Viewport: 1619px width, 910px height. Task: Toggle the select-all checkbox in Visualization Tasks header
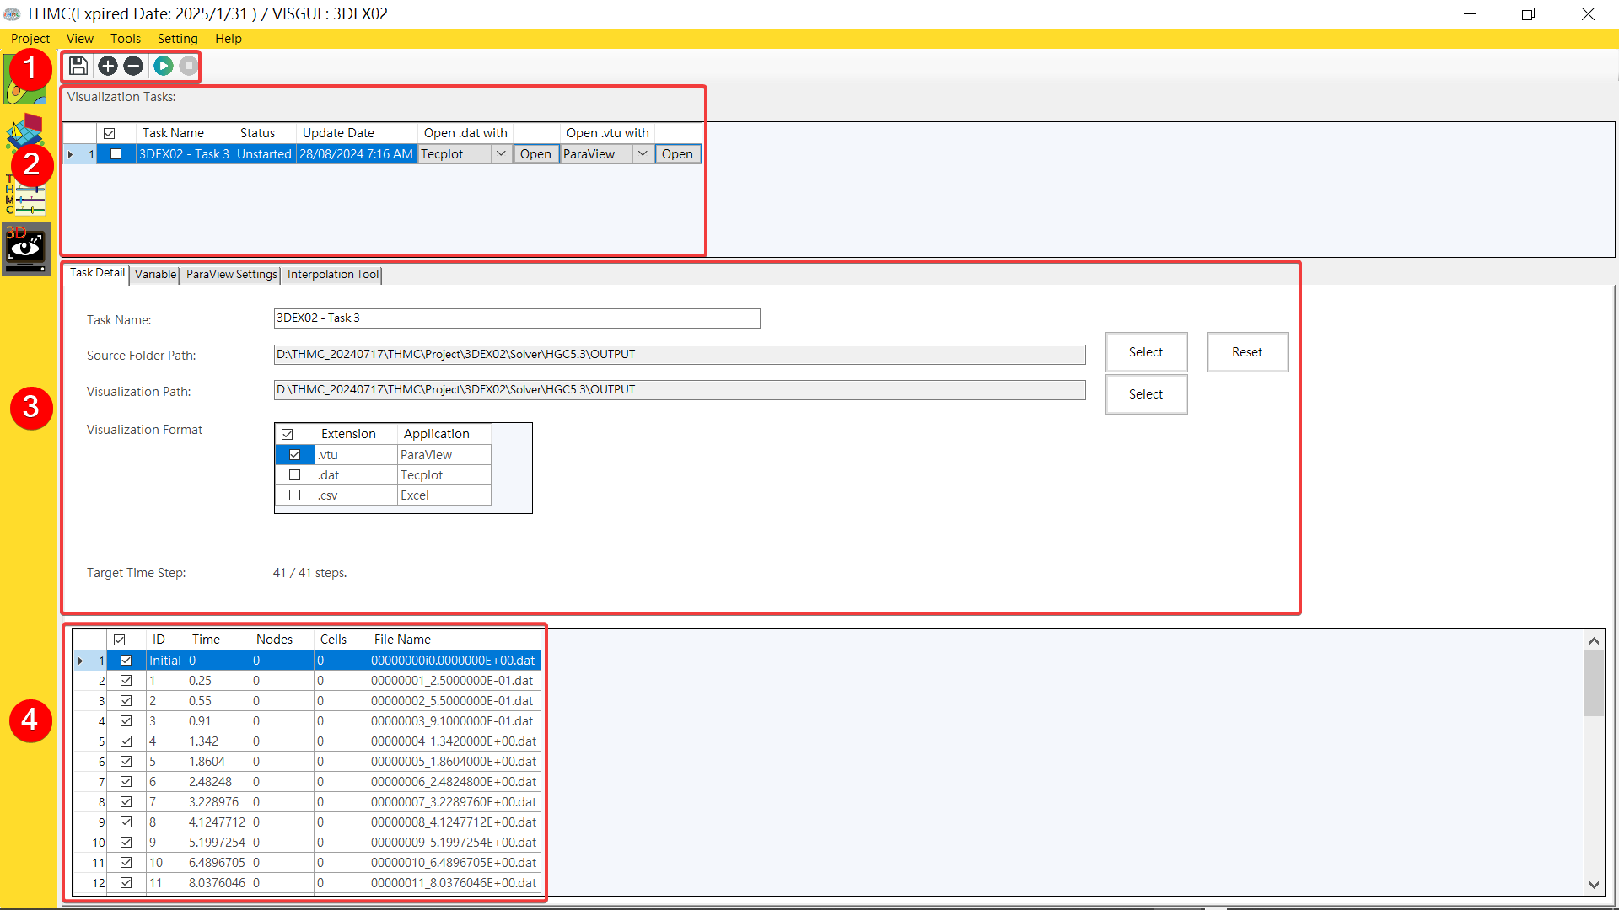(x=109, y=133)
